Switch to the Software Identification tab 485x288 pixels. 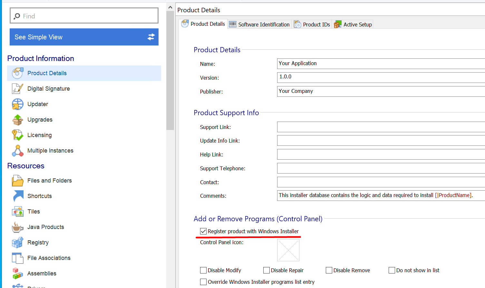(x=260, y=25)
